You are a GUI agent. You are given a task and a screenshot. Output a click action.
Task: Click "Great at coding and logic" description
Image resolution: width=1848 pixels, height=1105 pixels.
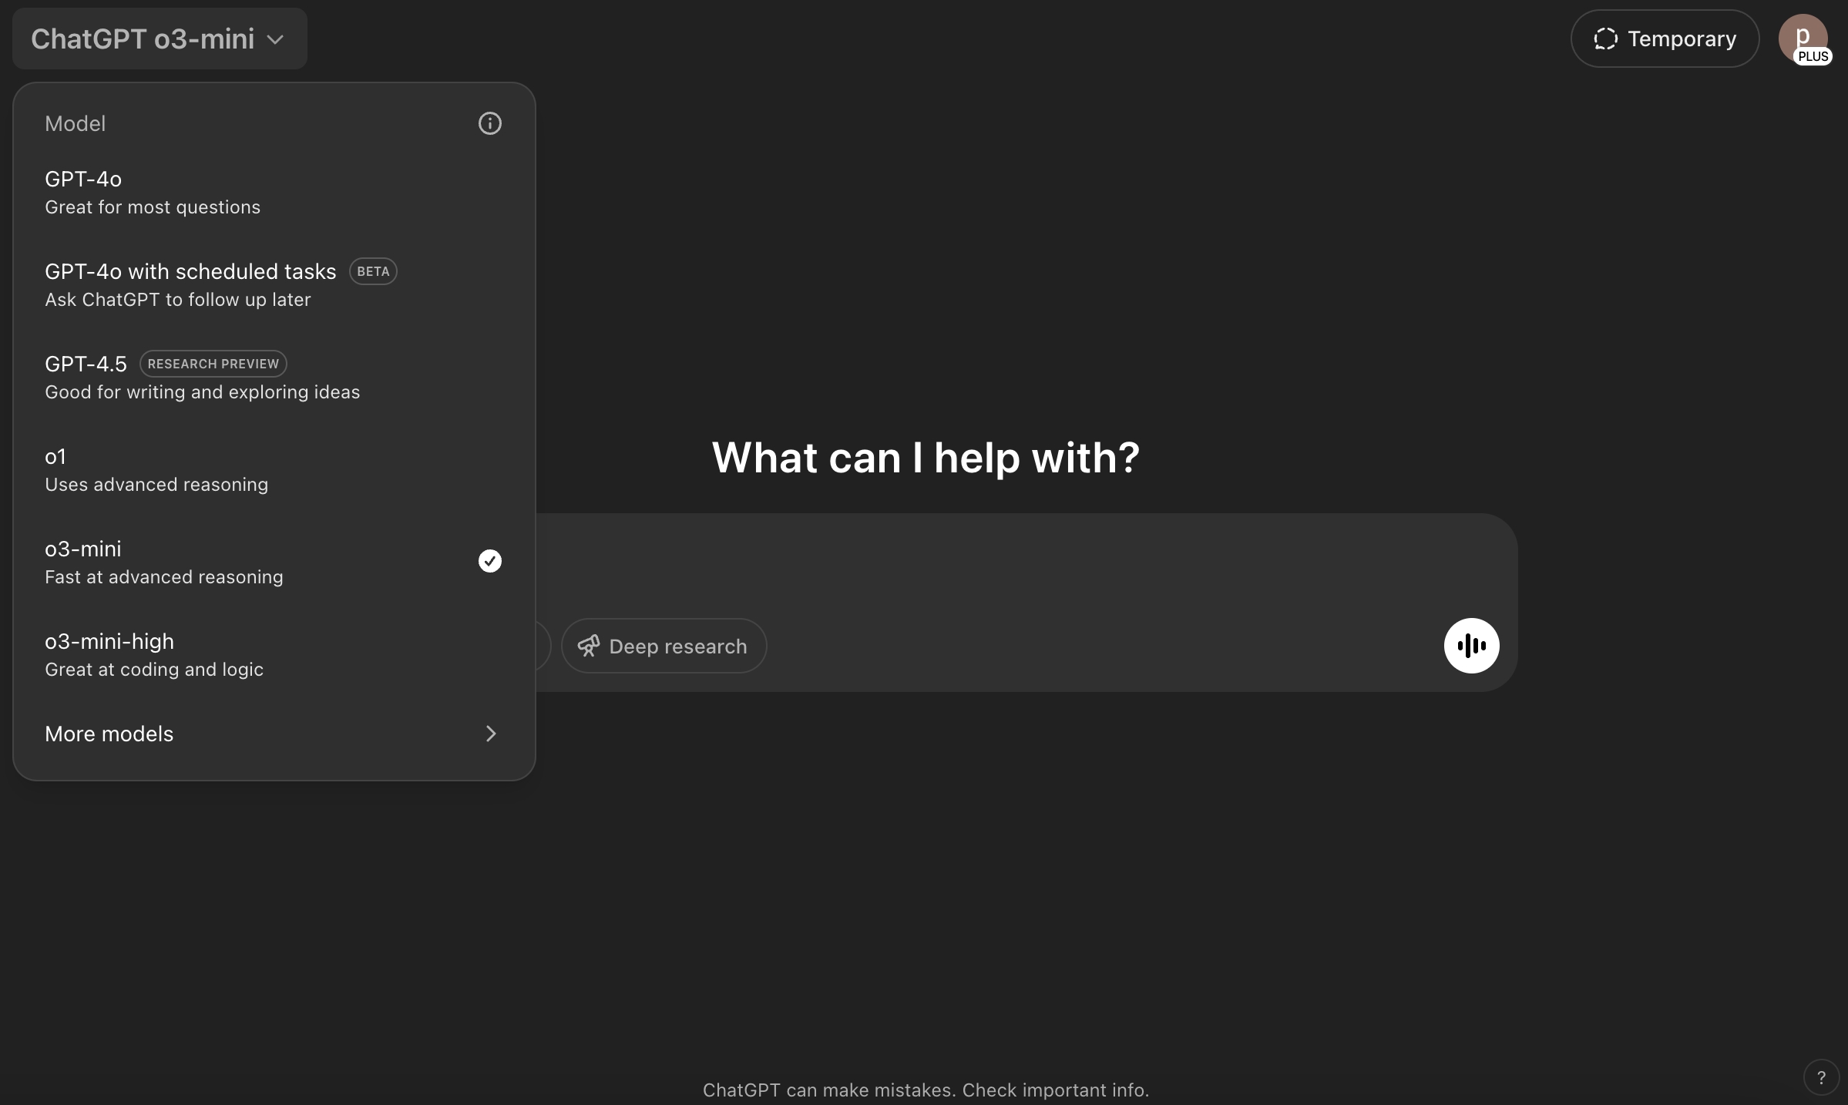coord(154,670)
